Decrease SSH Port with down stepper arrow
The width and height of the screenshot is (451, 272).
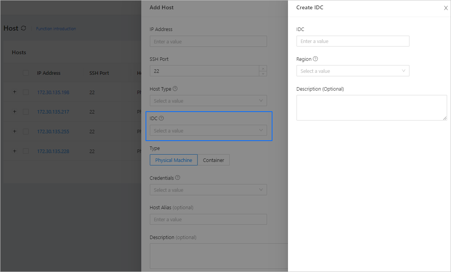point(263,74)
